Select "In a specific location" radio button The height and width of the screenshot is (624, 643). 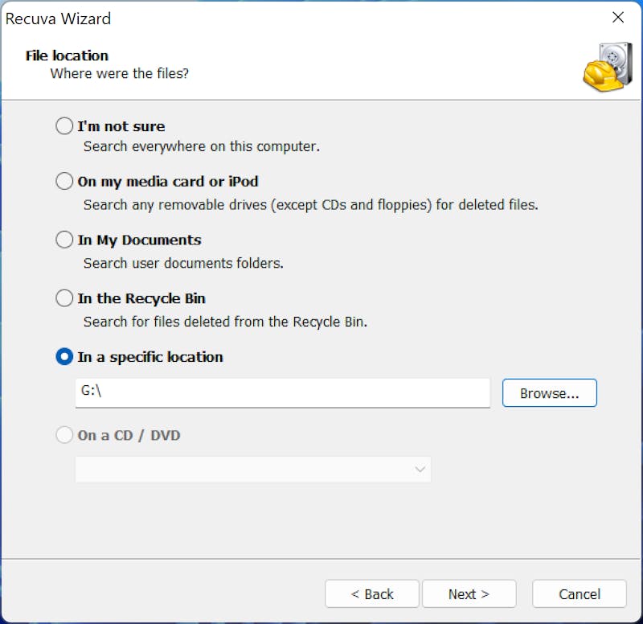click(64, 356)
